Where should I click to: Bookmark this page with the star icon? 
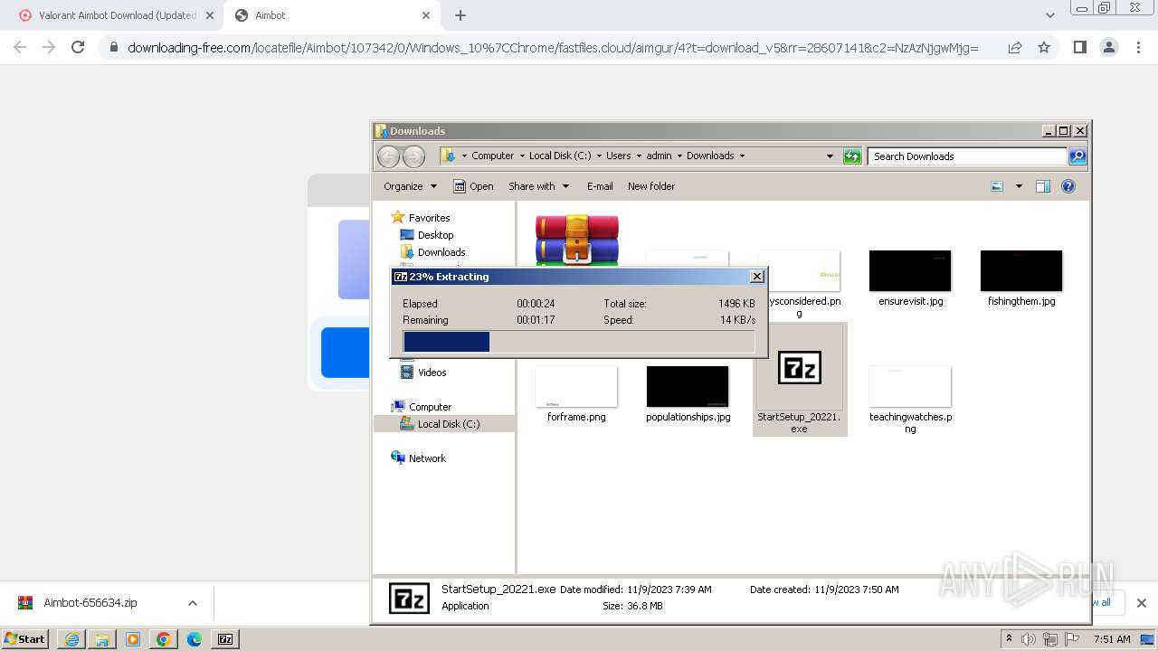point(1044,47)
